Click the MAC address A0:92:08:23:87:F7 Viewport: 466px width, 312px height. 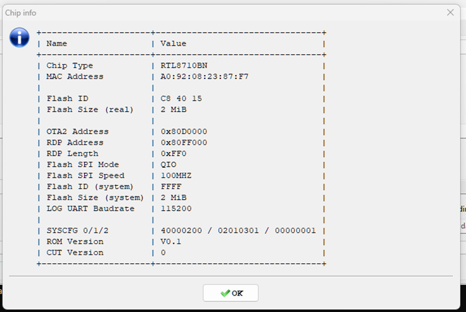pyautogui.click(x=204, y=76)
